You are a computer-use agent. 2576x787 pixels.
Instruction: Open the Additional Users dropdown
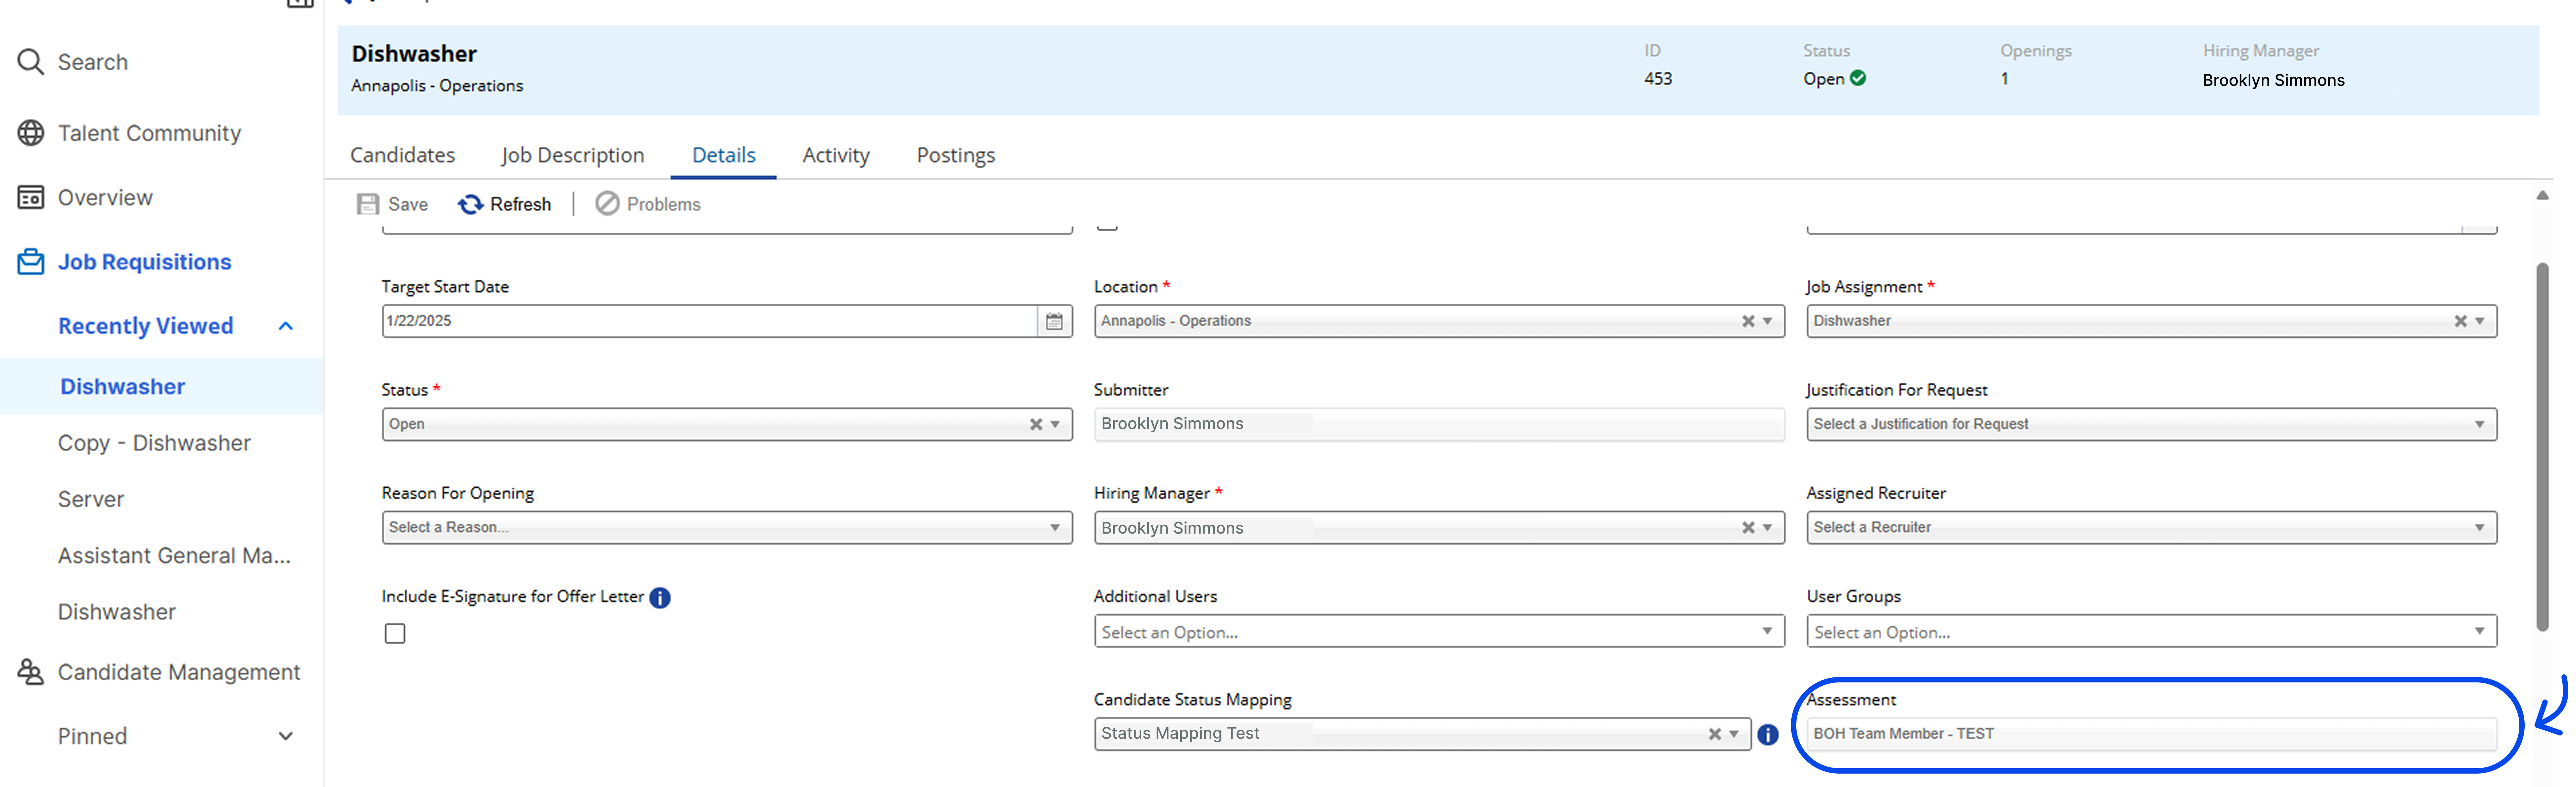click(x=1439, y=631)
